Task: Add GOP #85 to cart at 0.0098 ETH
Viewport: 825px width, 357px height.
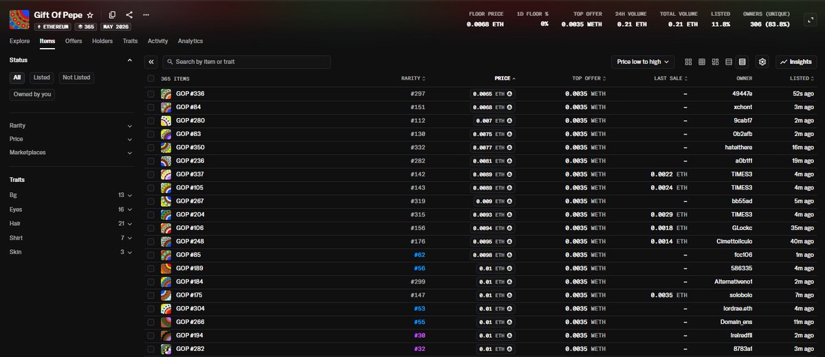Action: tap(492, 255)
